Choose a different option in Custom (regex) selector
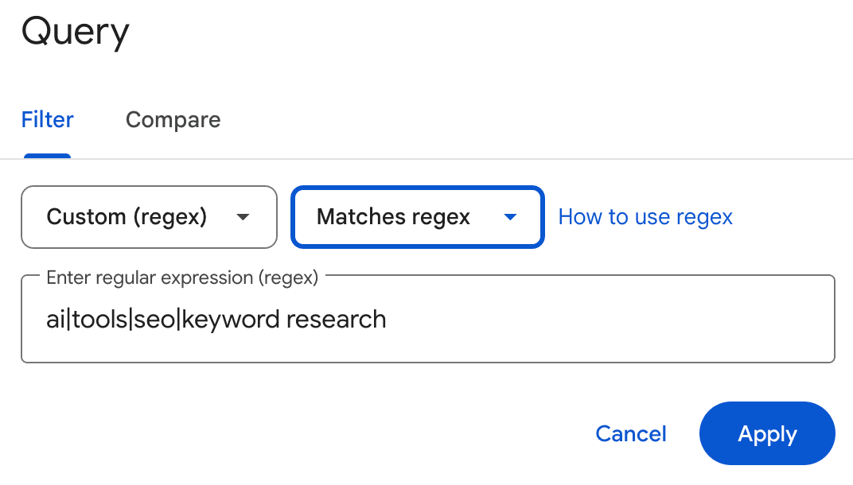Image resolution: width=853 pixels, height=485 pixels. pyautogui.click(x=148, y=216)
